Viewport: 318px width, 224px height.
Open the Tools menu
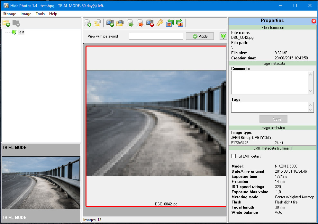pos(40,14)
